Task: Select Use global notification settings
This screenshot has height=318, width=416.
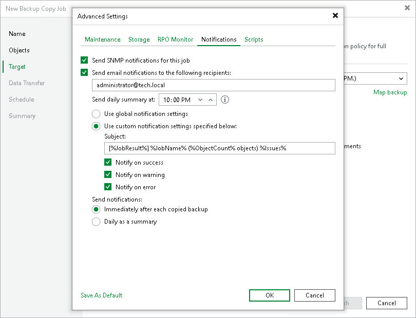Action: click(x=96, y=114)
